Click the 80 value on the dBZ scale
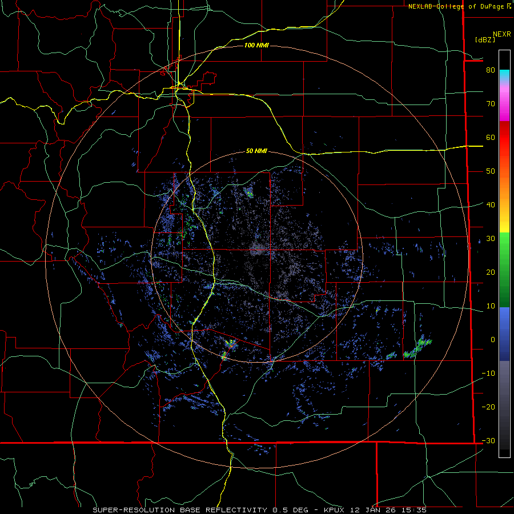This screenshot has width=514, height=514. 491,70
